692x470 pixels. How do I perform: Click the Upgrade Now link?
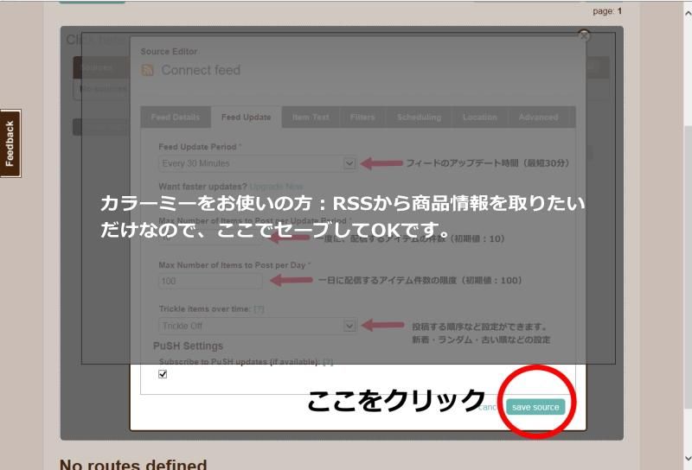[276, 187]
